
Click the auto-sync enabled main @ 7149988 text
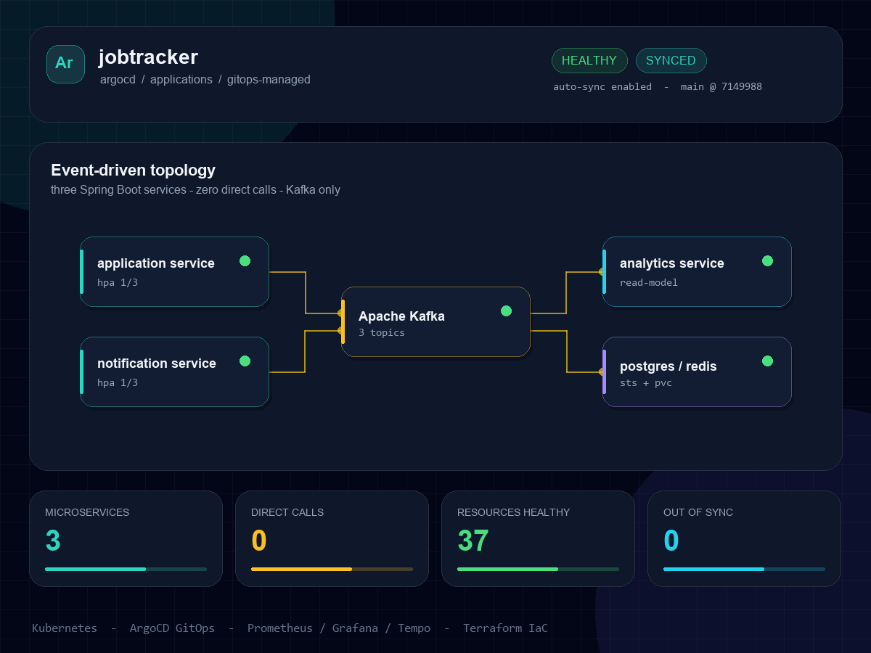tap(658, 86)
